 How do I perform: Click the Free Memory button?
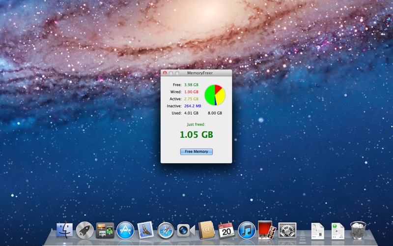pos(196,152)
